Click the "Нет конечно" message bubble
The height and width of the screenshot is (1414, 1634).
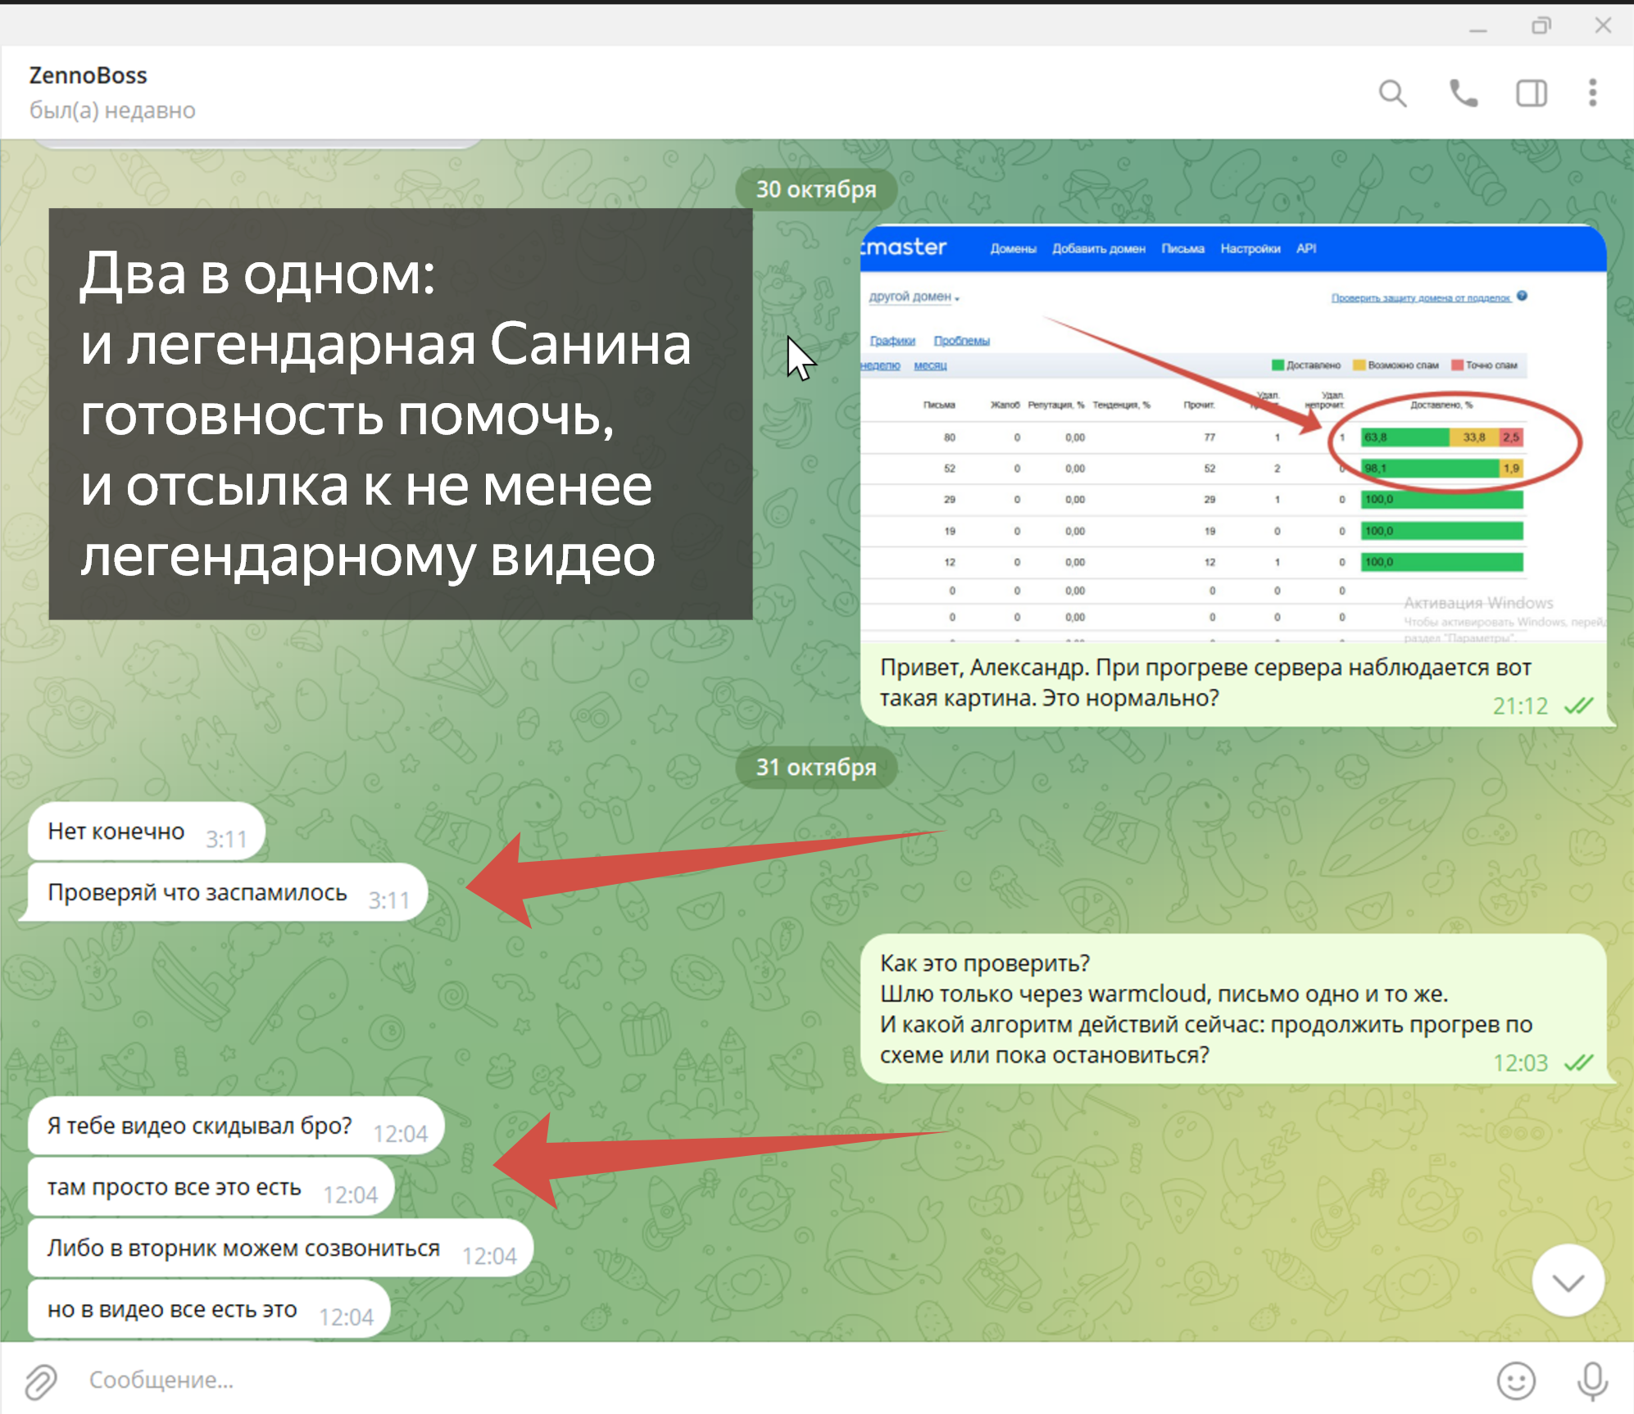117,832
